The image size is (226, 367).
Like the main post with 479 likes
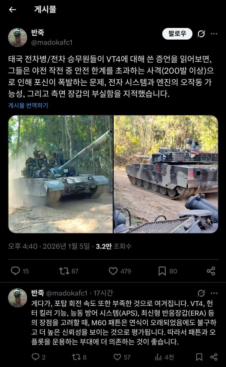[x=120, y=271]
